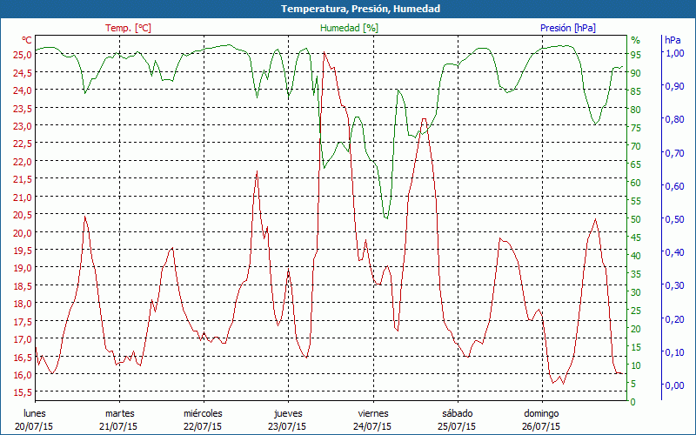Select the green Humedad [%] legend label
Image resolution: width=696 pixels, height=435 pixels.
click(x=349, y=28)
